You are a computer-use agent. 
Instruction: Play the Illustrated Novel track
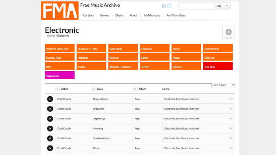coord(50,138)
